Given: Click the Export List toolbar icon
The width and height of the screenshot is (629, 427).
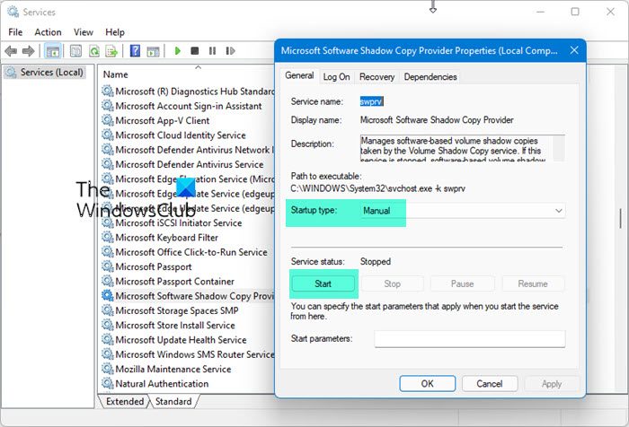Looking at the screenshot, I should (x=111, y=51).
